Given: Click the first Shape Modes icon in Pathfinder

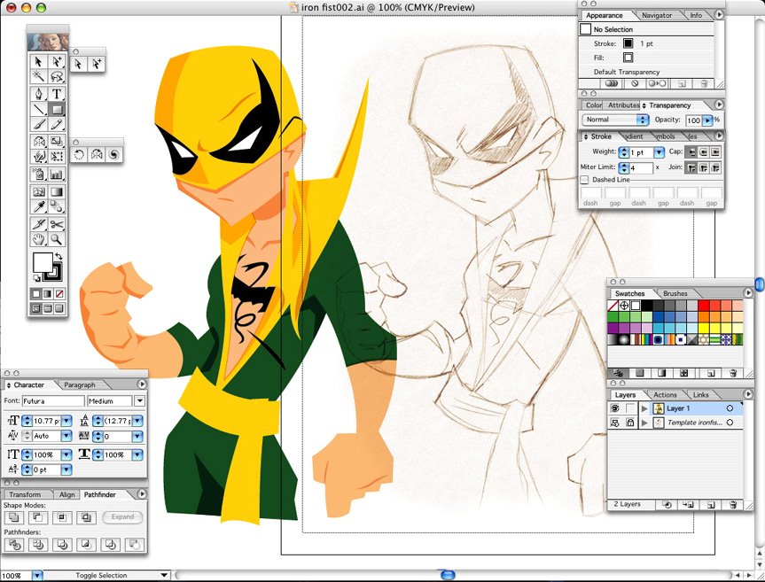Looking at the screenshot, I should click(15, 517).
